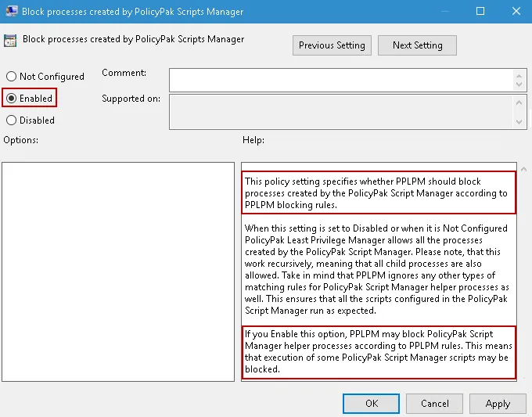Viewport: 532px width, 417px height.
Task: Go to the Previous Setting
Action: 332,45
